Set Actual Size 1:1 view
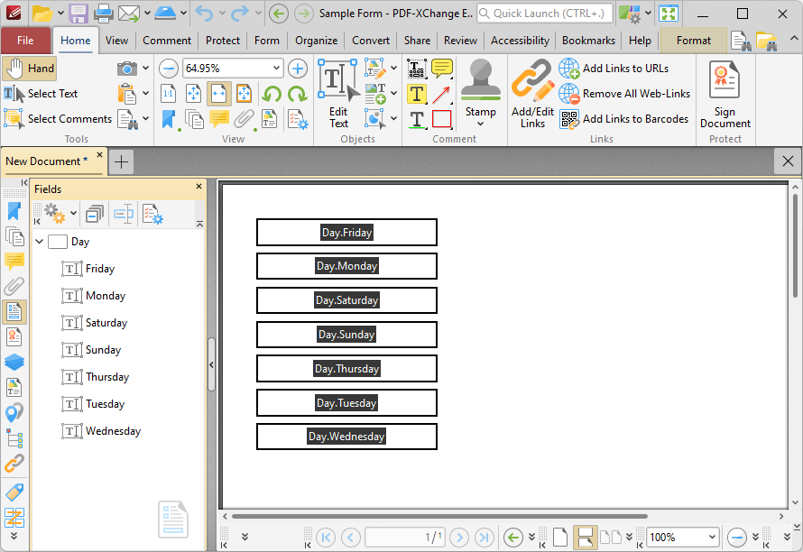Image resolution: width=803 pixels, height=552 pixels. tap(169, 94)
